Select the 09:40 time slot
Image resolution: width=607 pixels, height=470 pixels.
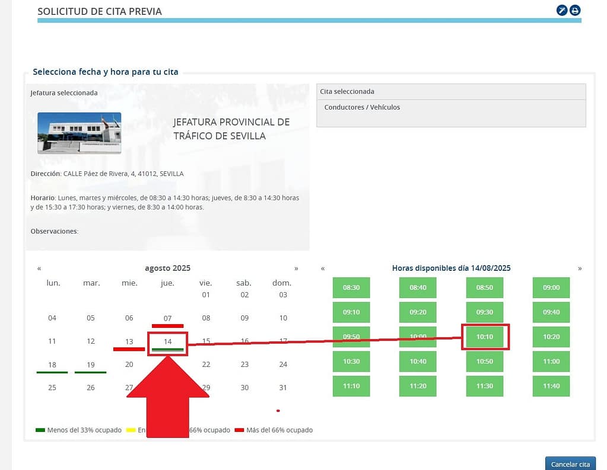[551, 312]
